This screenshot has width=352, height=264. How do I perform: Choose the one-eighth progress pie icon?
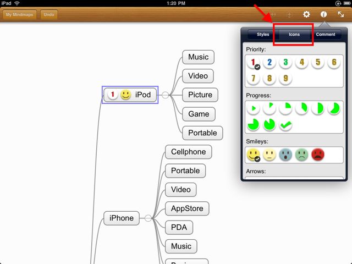[269, 108]
